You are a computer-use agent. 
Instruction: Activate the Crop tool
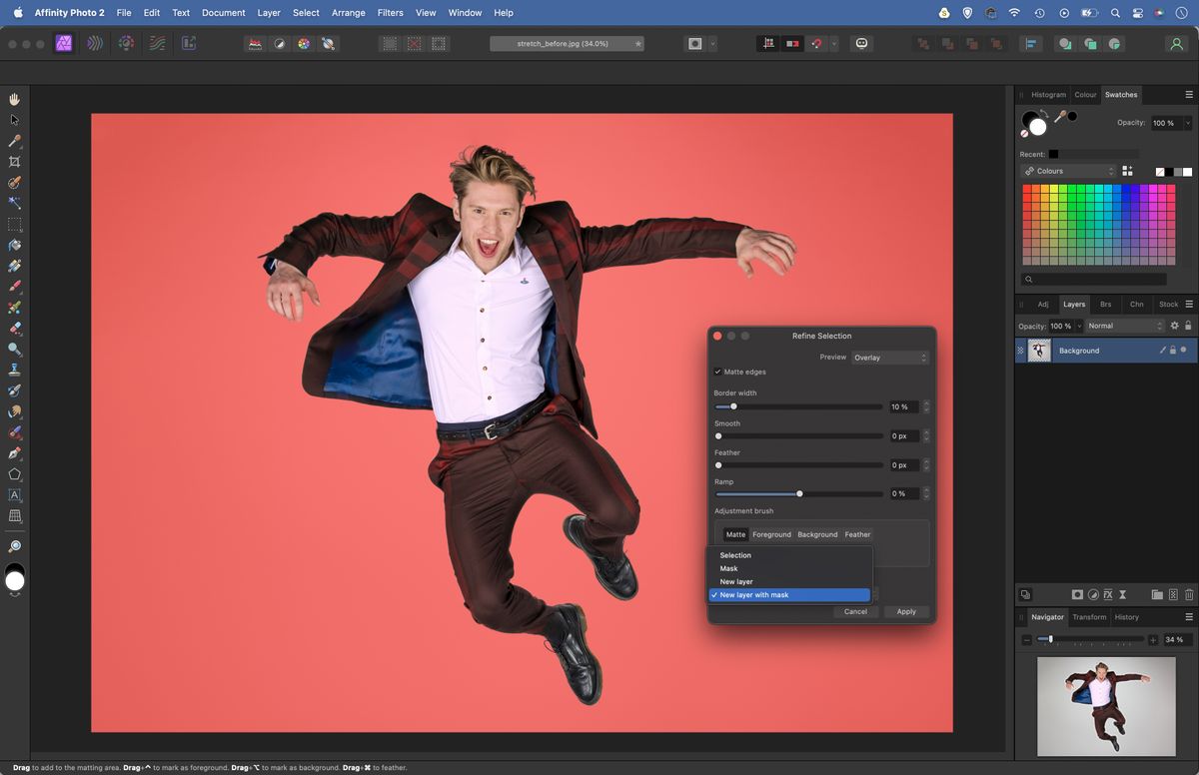click(14, 161)
